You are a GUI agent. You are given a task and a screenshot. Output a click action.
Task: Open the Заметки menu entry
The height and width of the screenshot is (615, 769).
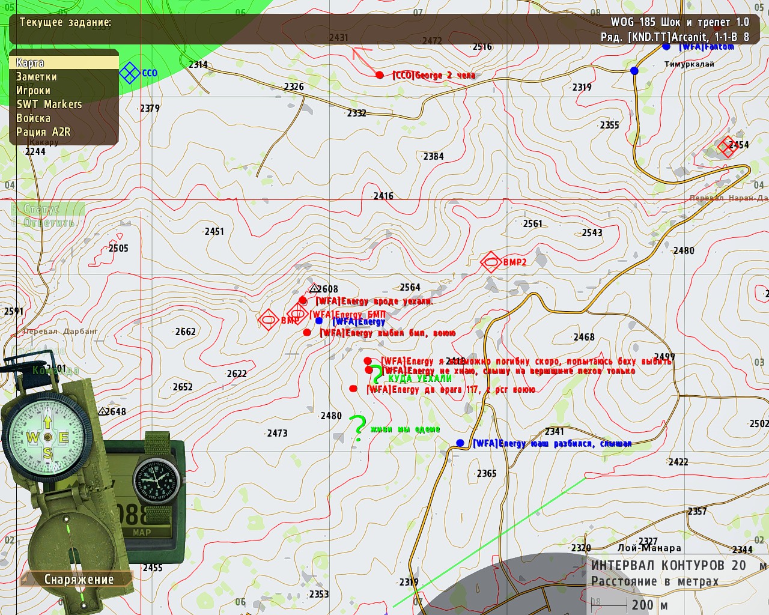click(x=37, y=77)
